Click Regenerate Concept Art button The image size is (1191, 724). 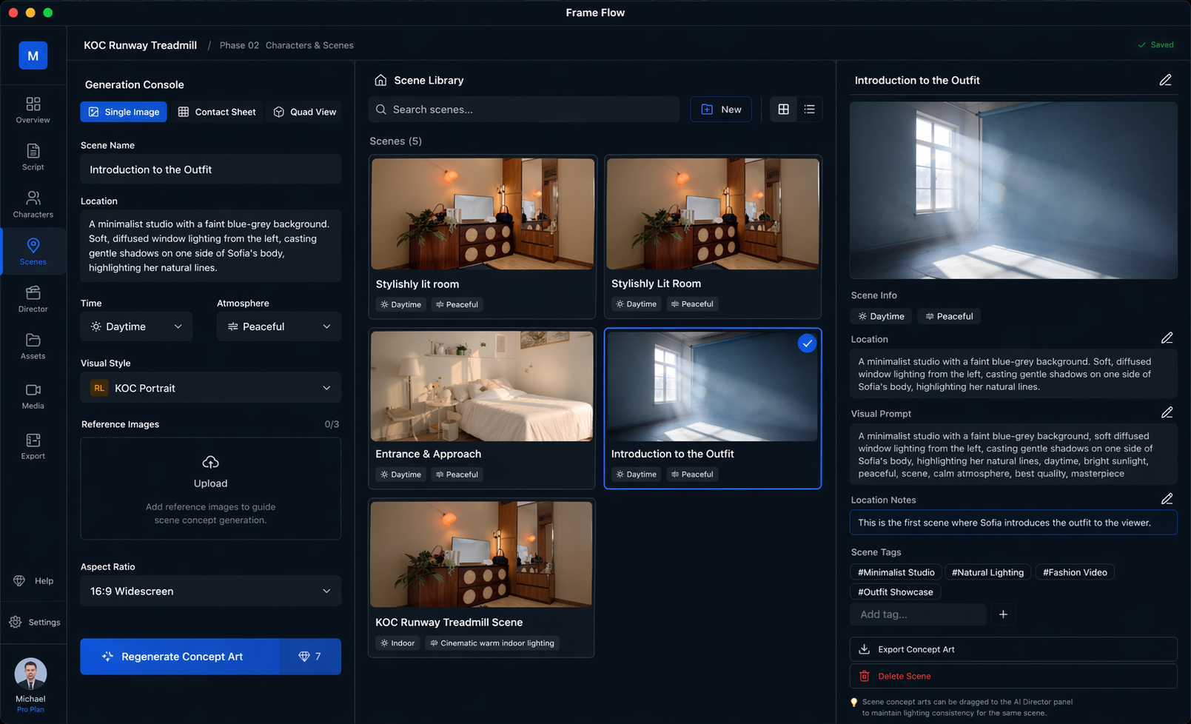(181, 657)
